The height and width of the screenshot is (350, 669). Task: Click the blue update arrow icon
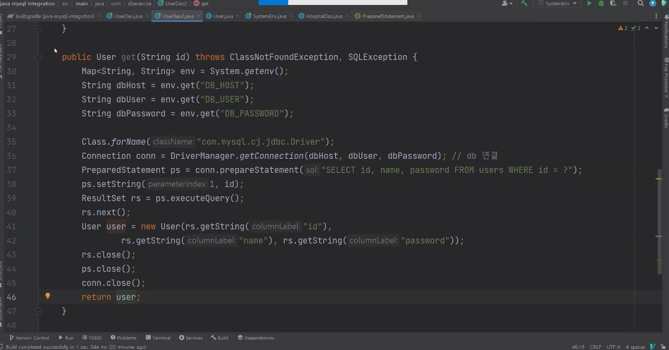click(x=652, y=4)
